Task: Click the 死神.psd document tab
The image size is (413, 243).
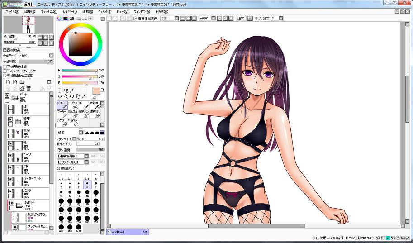Action: tap(128, 232)
